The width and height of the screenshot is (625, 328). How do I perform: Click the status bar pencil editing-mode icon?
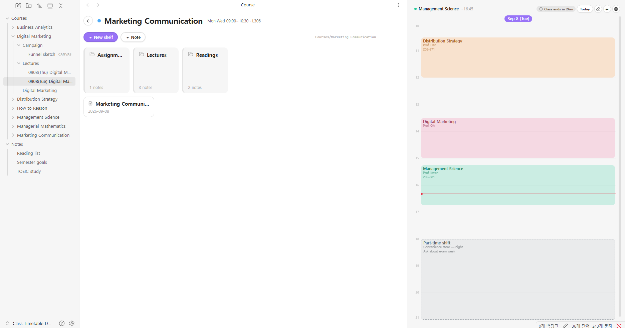click(x=565, y=326)
